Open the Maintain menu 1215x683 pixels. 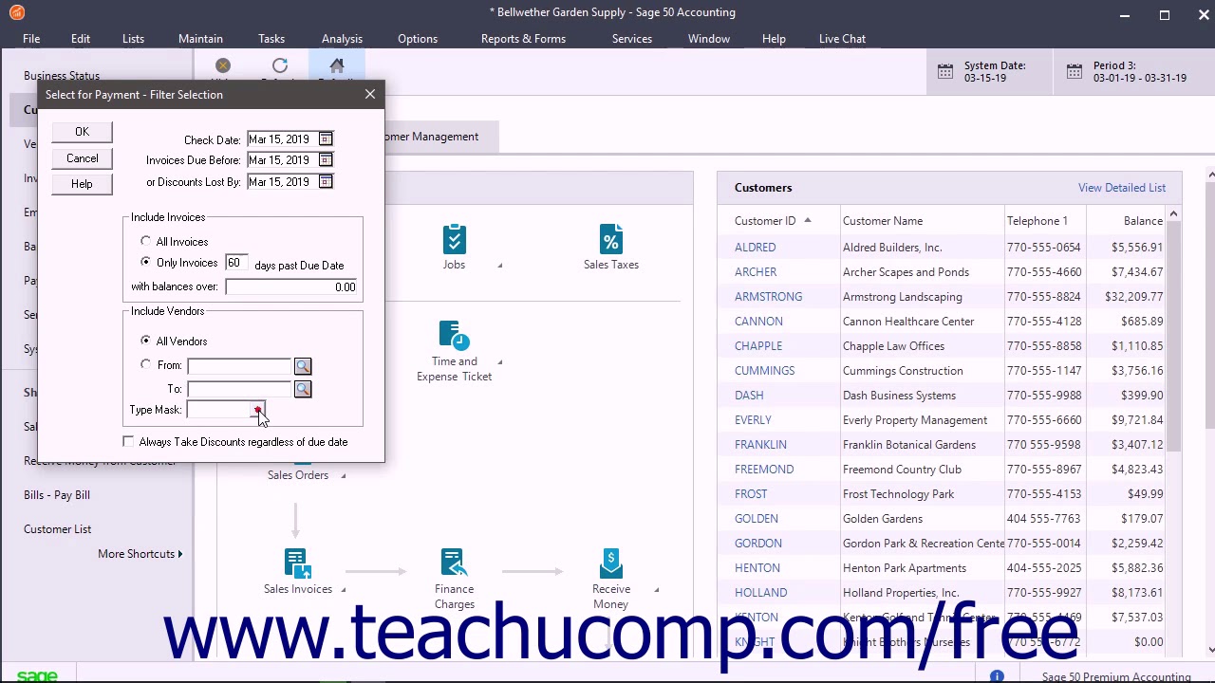point(200,39)
